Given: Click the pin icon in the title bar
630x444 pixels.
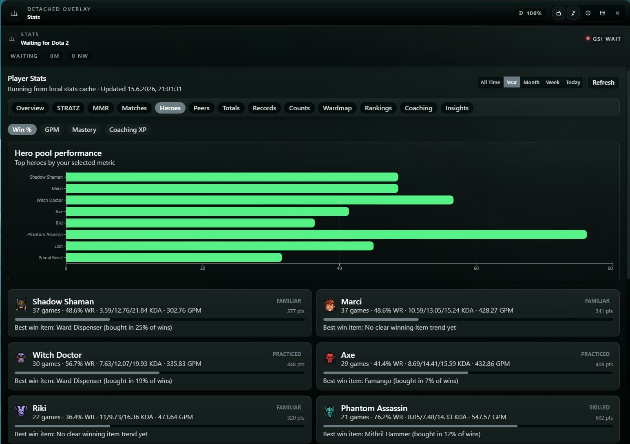Looking at the screenshot, I should [573, 13].
